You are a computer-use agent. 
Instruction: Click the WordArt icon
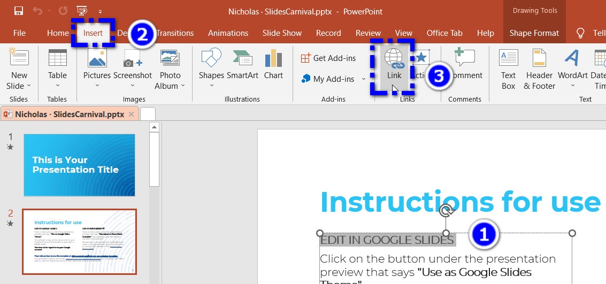point(572,58)
